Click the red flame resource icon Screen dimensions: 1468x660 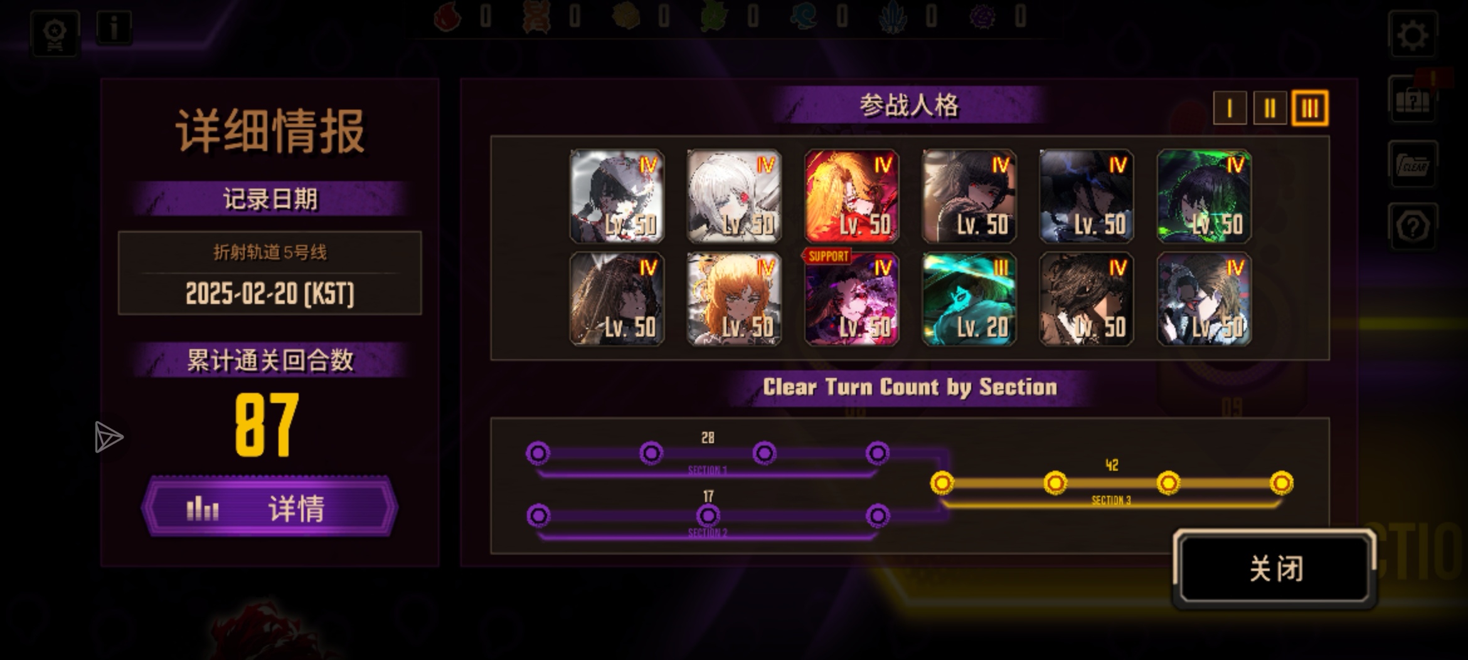(x=447, y=17)
